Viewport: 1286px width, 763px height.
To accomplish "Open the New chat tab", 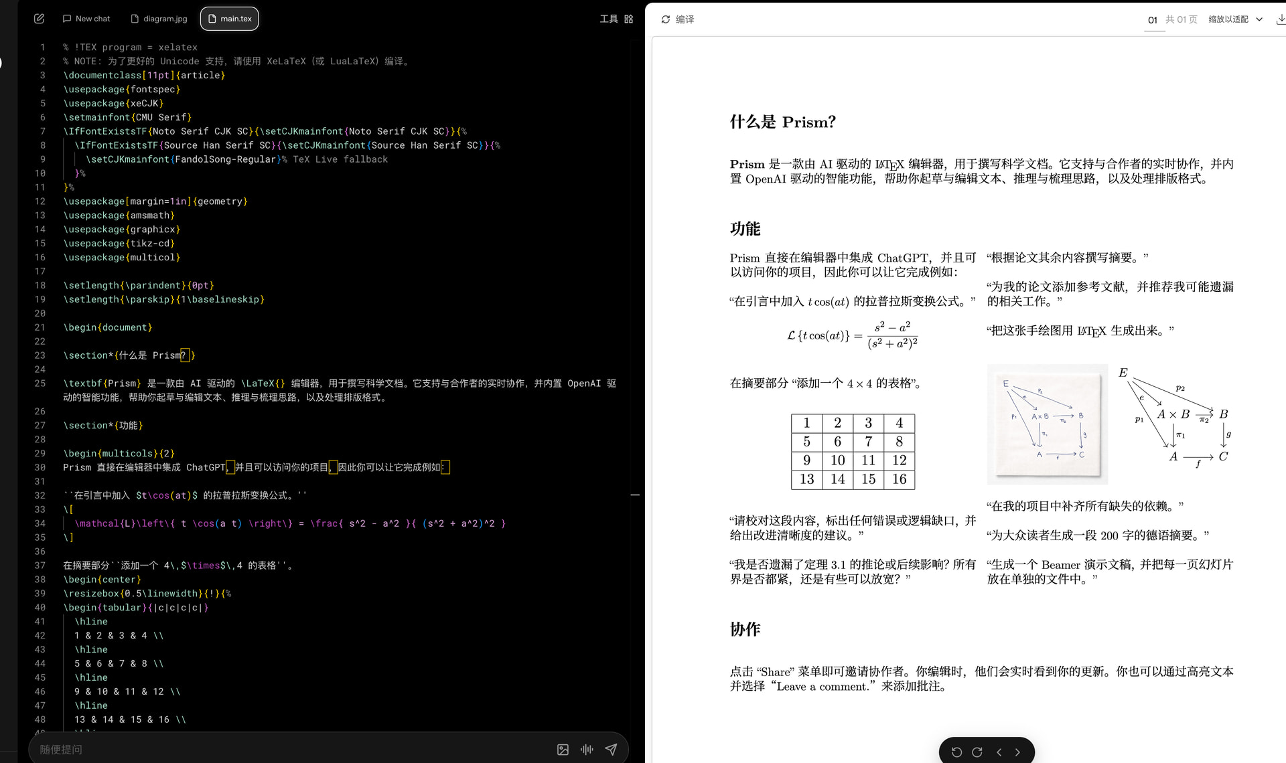I will coord(86,19).
